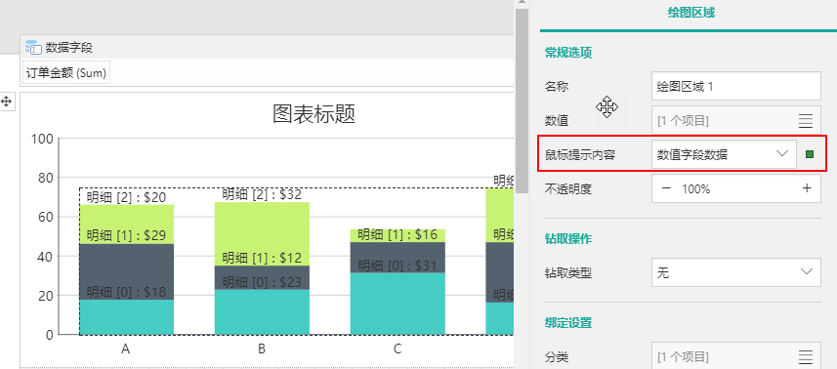
Task: Click the 数值 field showing 1 个项目
Action: tap(736, 120)
